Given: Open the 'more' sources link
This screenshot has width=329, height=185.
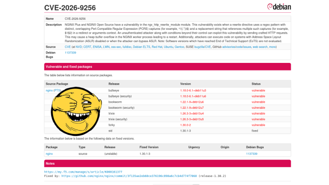Looking at the screenshot, I should 272,47.
